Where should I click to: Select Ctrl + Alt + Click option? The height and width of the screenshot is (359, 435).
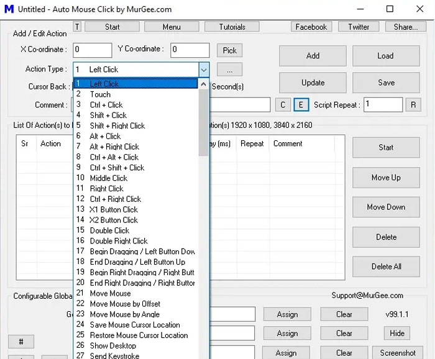coord(135,157)
